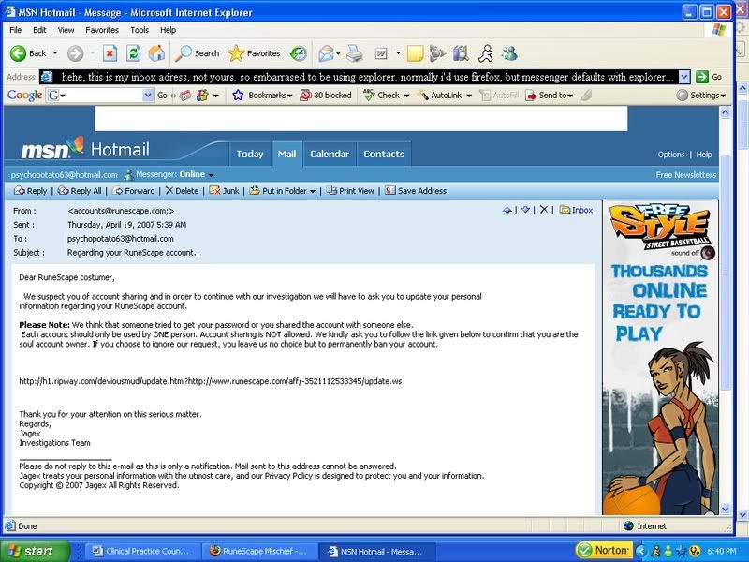Open the Google search box dropdown

pos(148,96)
